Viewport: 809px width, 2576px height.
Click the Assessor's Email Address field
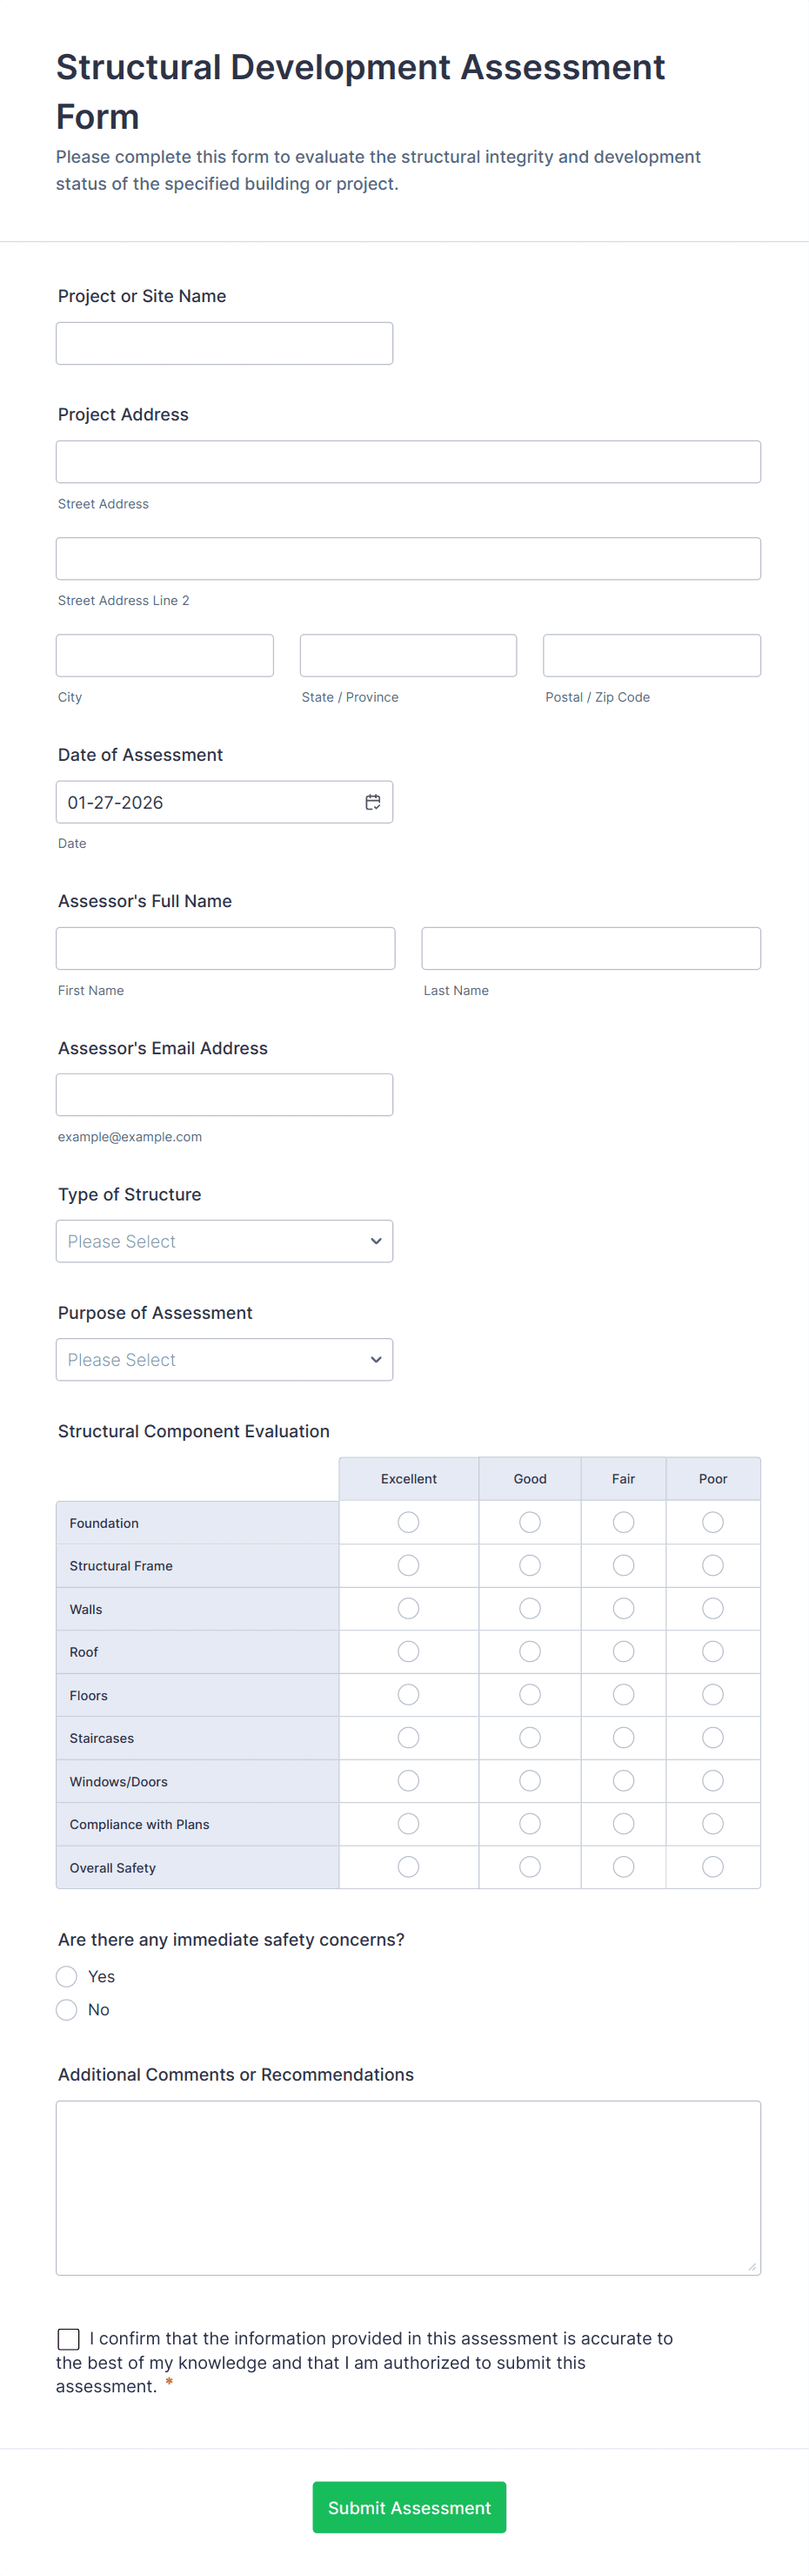(224, 1094)
